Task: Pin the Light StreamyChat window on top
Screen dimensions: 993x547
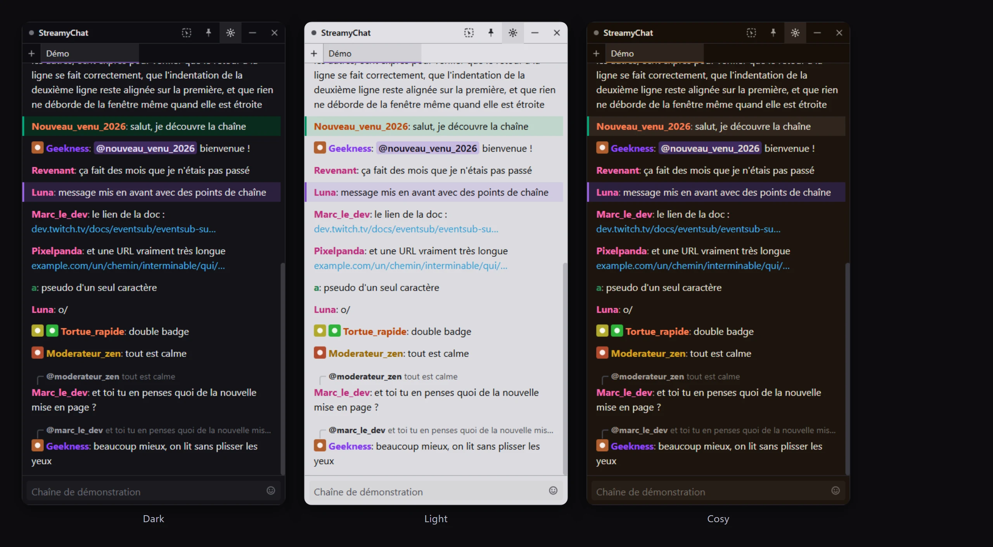Action: pyautogui.click(x=491, y=33)
